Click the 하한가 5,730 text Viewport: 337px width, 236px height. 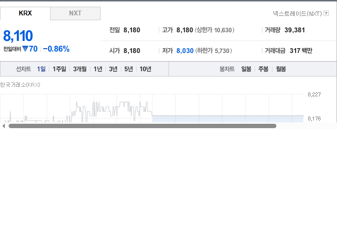click(214, 51)
